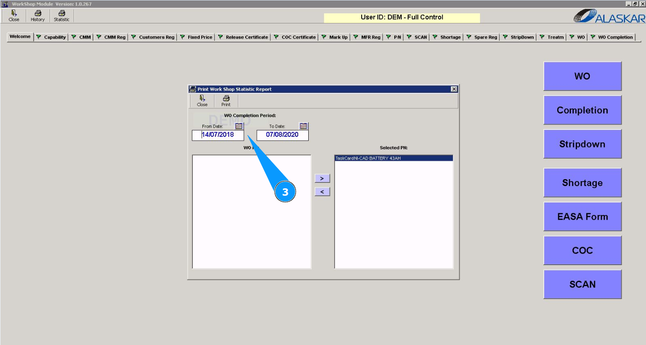Click the large Shortage button
Screen dimensions: 646x345
tap(583, 183)
